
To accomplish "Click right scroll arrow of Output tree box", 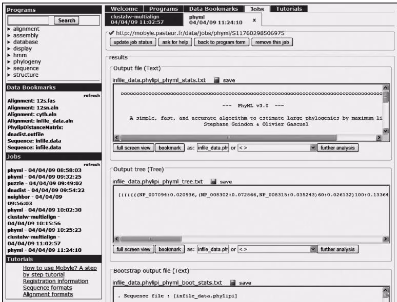I will click(385, 239).
